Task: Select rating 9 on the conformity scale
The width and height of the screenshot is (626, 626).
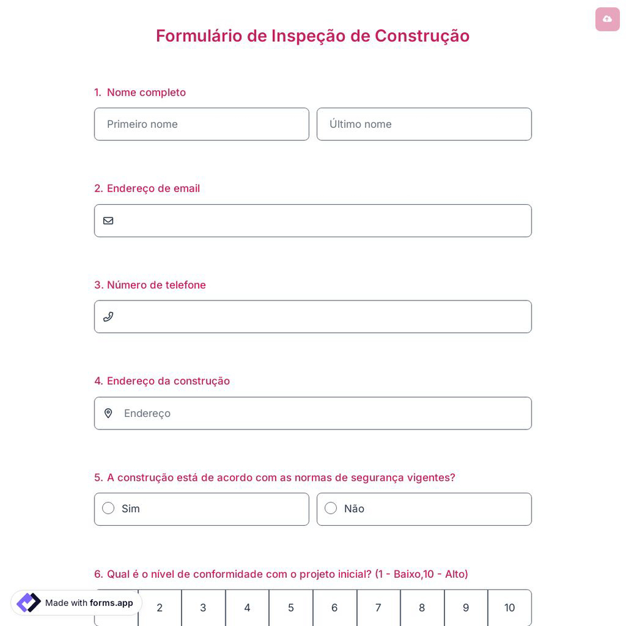Action: (x=466, y=608)
